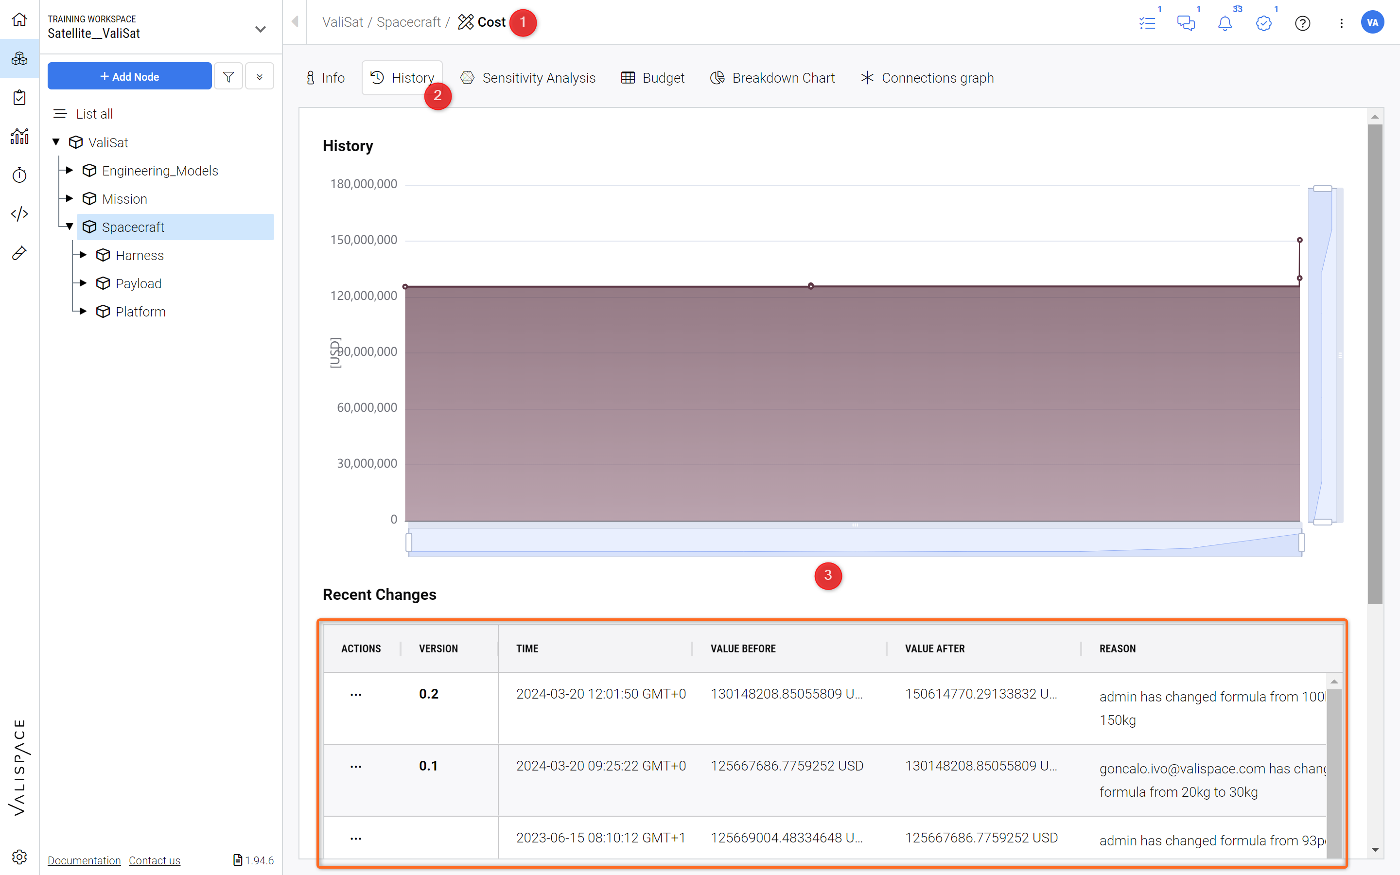Open the tasks checklist icon
Image resolution: width=1400 pixels, height=875 pixels.
pyautogui.click(x=1147, y=23)
